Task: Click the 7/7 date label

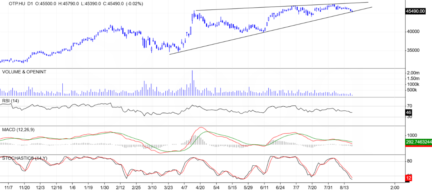Action: 296,188
